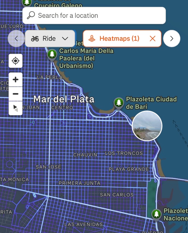Open the Ride activity type dropdown
The image size is (188, 233).
click(x=50, y=38)
